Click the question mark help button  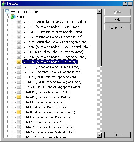pyautogui.click(x=125, y=4)
